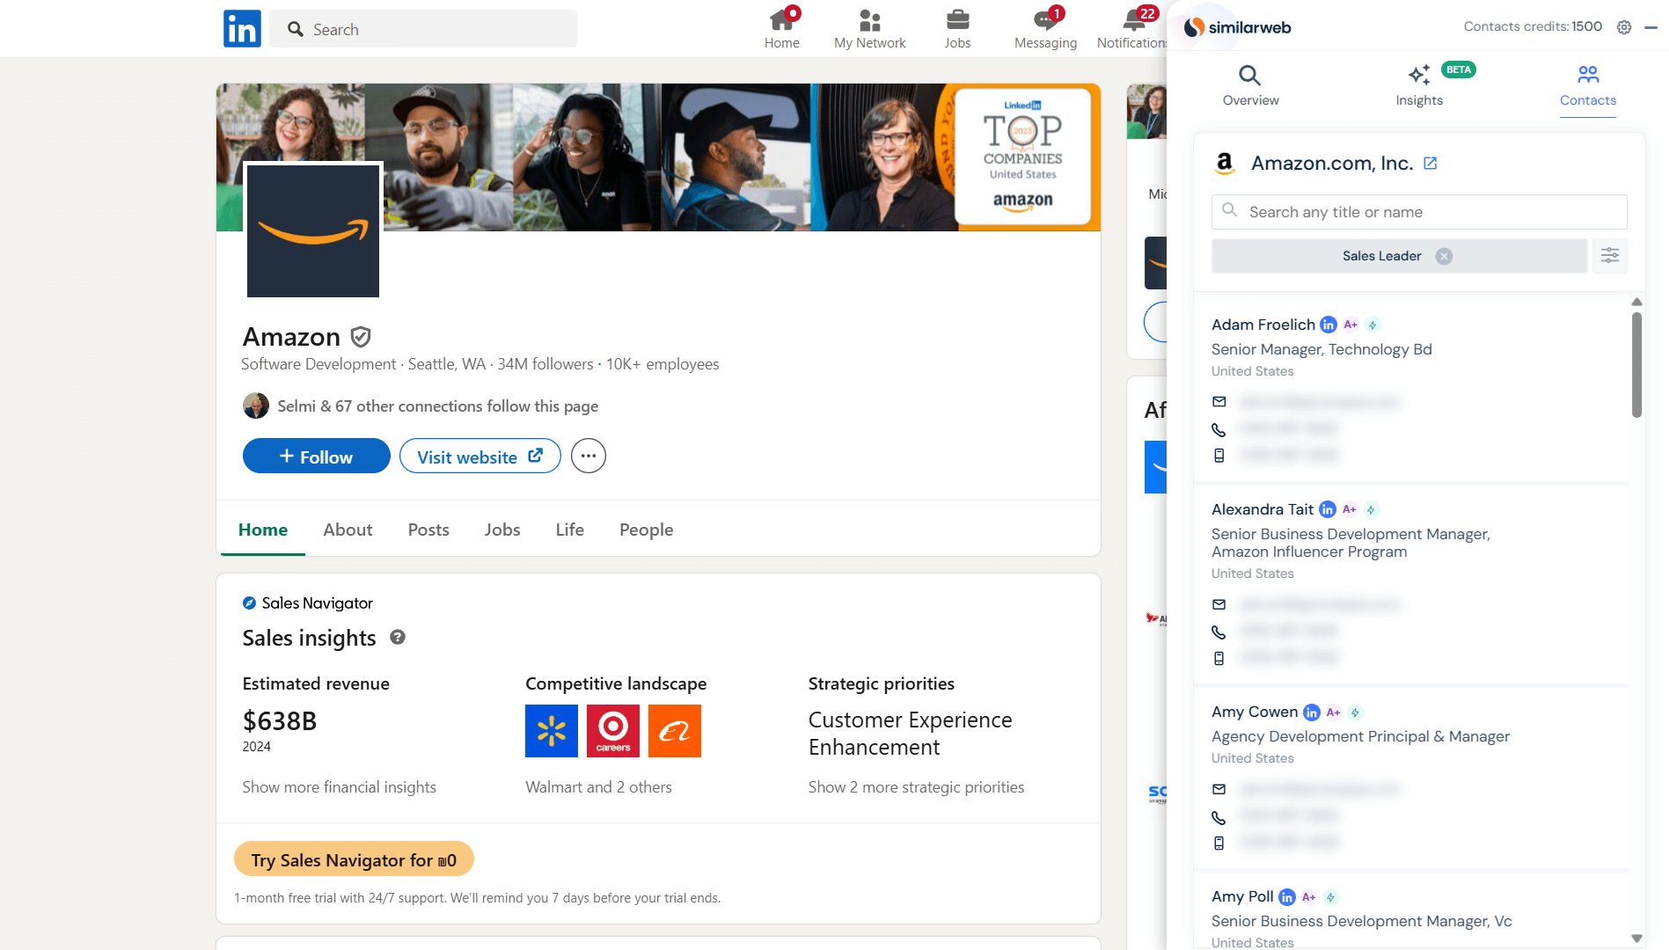Show 2 more strategic priorities
Viewport: 1669px width, 950px height.
[916, 786]
